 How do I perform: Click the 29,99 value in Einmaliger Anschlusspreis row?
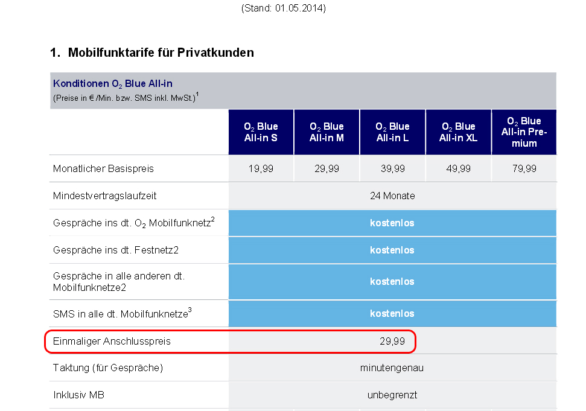click(392, 341)
